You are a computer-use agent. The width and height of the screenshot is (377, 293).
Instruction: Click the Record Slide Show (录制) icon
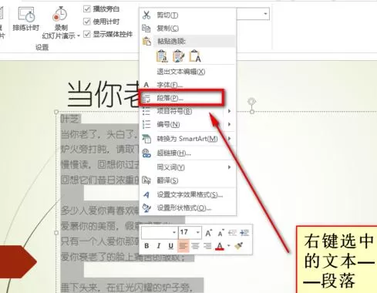(60, 14)
